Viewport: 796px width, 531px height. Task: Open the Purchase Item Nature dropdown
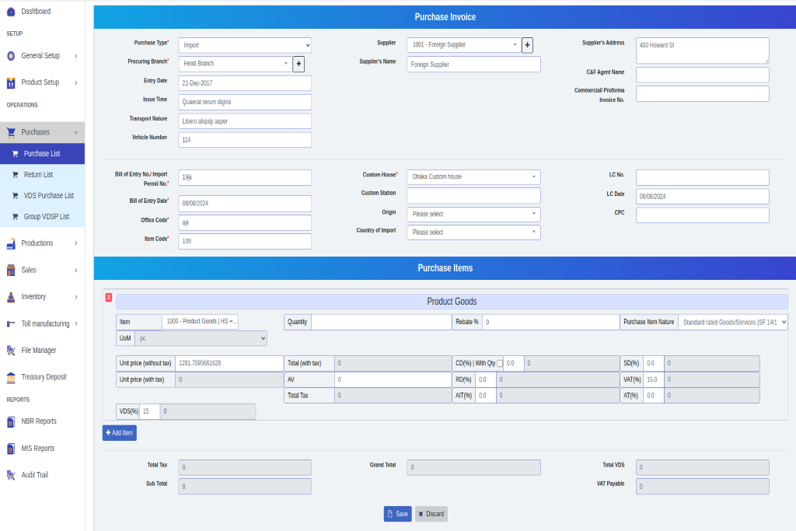(732, 323)
